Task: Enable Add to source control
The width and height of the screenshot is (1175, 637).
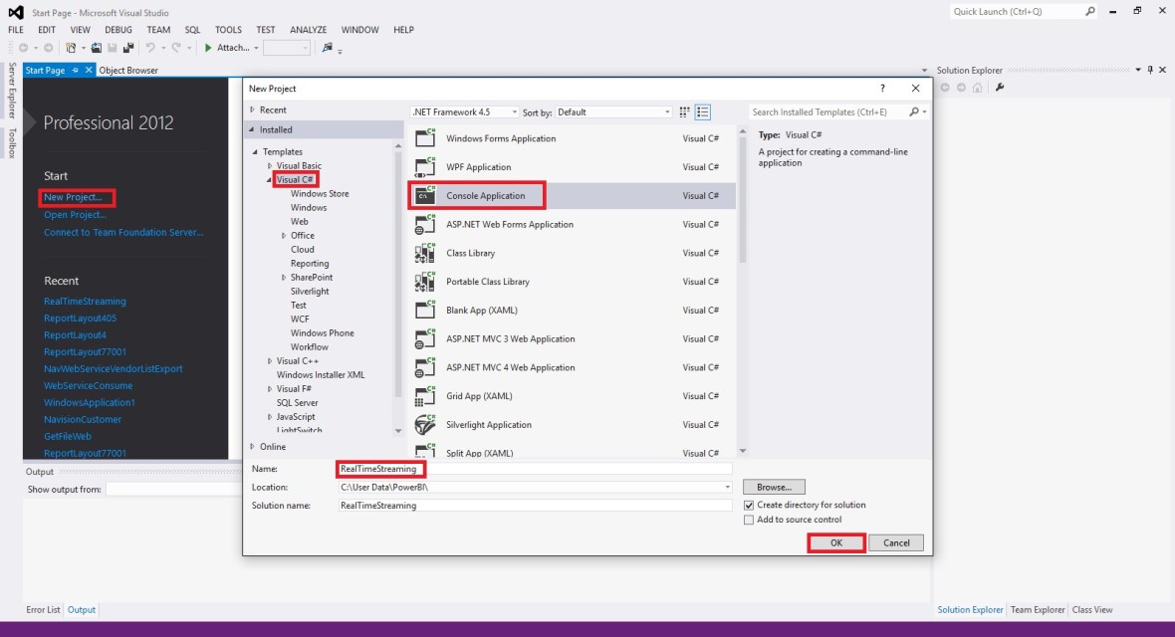Action: coord(749,519)
